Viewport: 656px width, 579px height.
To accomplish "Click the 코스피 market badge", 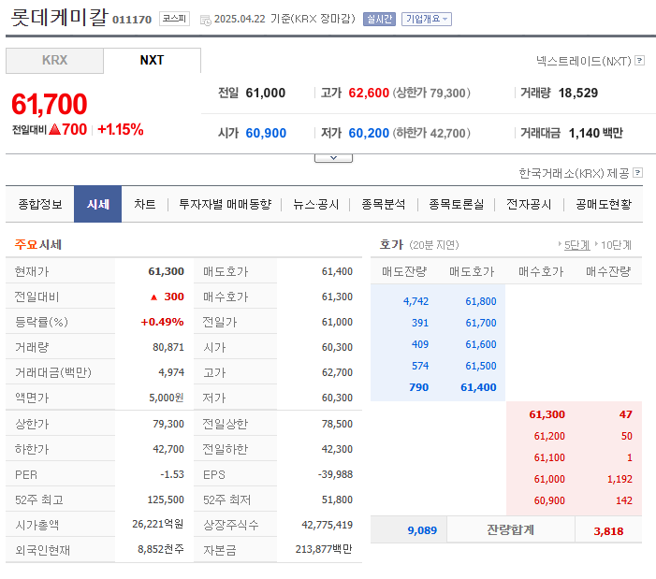I will (x=174, y=19).
